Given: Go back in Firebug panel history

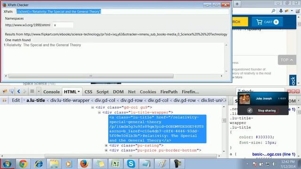Looking at the screenshot, I should click(x=19, y=92).
